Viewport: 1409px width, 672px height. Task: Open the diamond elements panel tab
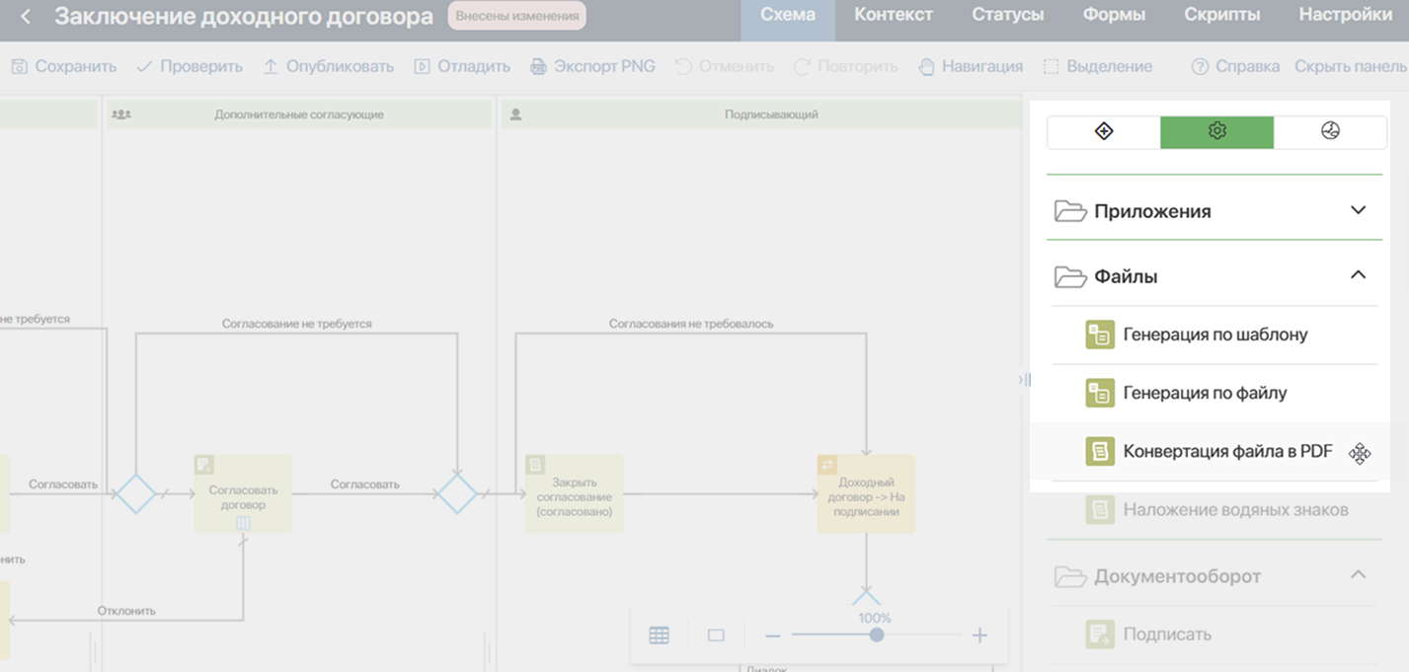1104,131
